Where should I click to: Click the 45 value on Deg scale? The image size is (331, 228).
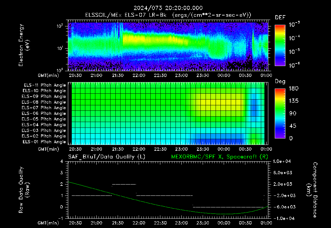294,126
